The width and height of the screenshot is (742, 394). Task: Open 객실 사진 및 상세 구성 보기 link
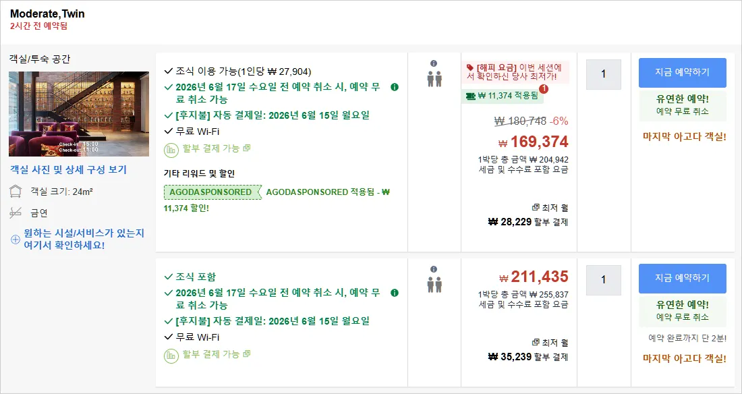[68, 169]
